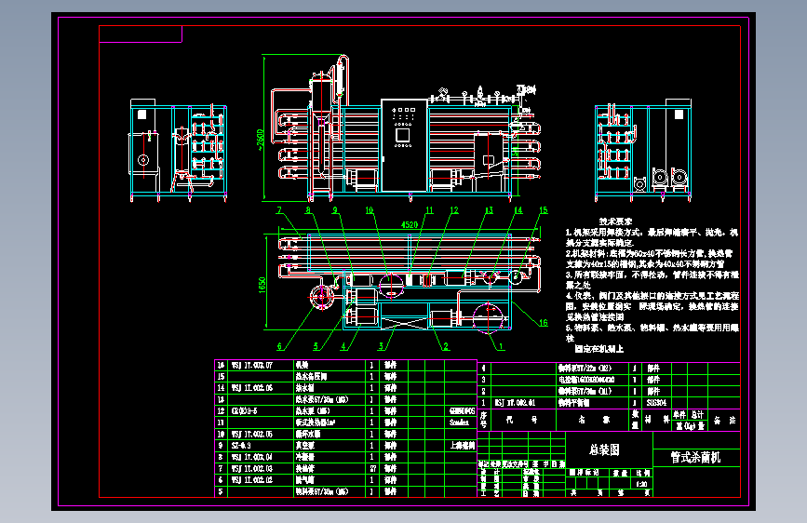Click leader callout number 6 below plan view
Screen dimensions: 807x523
(x=279, y=346)
